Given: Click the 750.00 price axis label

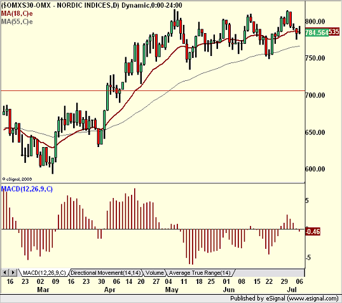Looking at the screenshot, I should point(315,58).
